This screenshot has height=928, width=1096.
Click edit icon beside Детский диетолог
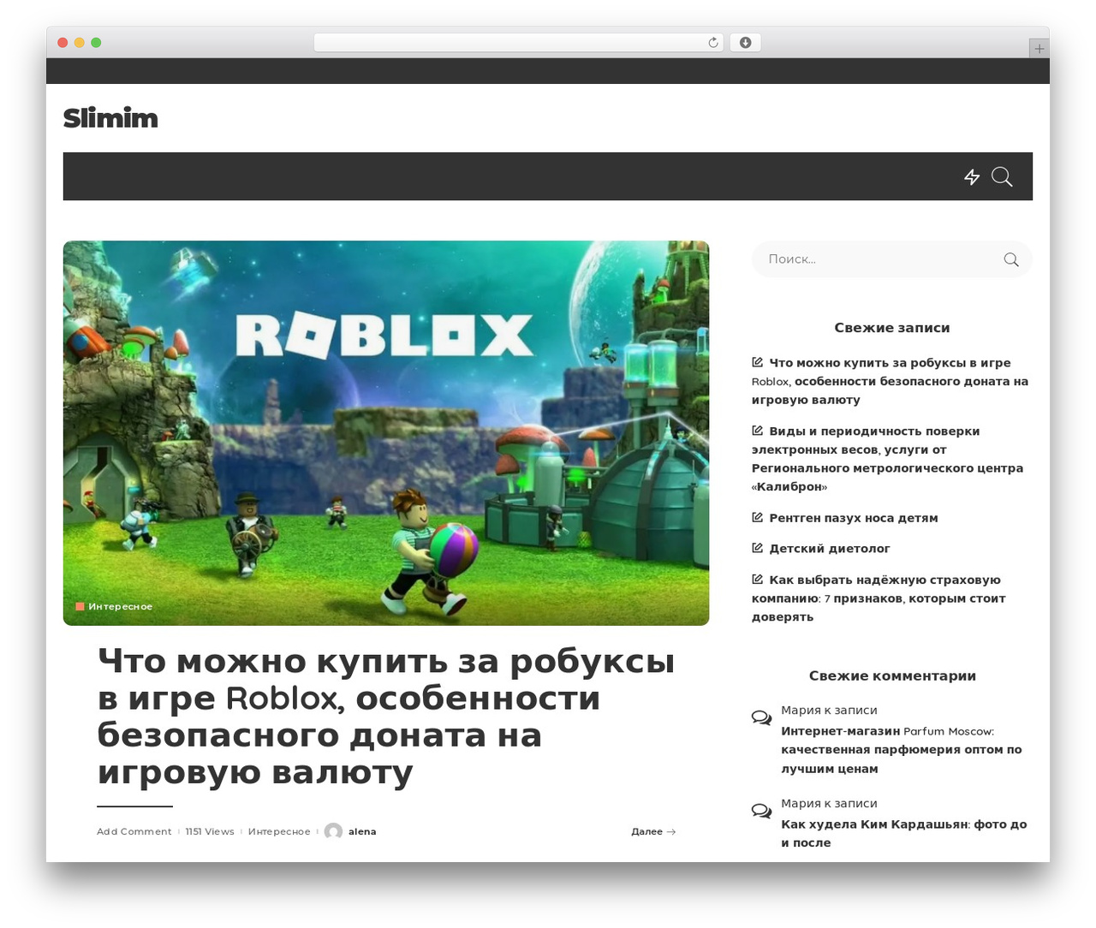click(758, 548)
